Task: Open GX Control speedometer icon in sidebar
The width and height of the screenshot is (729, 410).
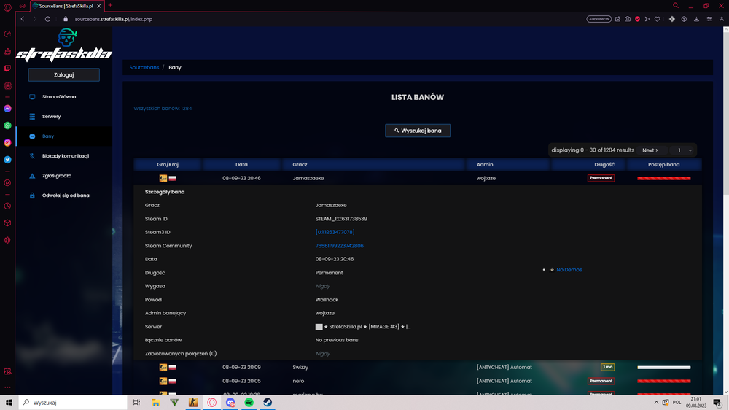Action: [7, 34]
